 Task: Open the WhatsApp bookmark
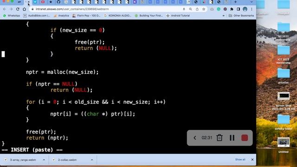[x=12, y=15]
